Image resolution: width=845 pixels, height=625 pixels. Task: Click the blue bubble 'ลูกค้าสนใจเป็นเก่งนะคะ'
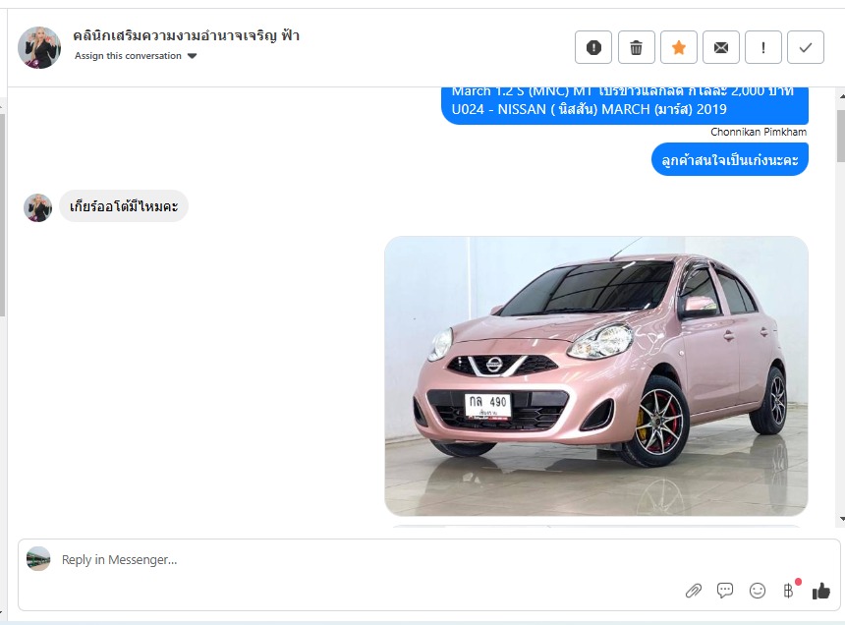tap(730, 159)
